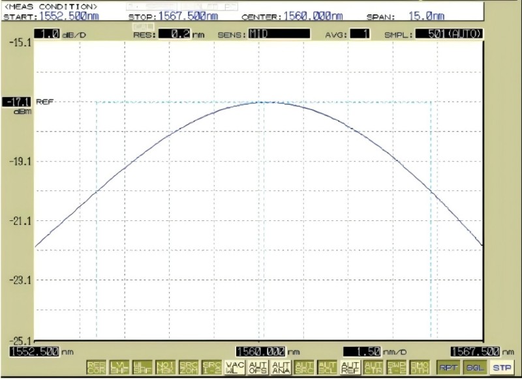Click the STP stop sweep button

pos(502,368)
